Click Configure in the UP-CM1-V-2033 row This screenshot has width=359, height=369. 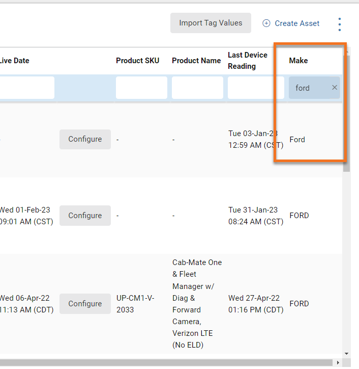tap(85, 304)
